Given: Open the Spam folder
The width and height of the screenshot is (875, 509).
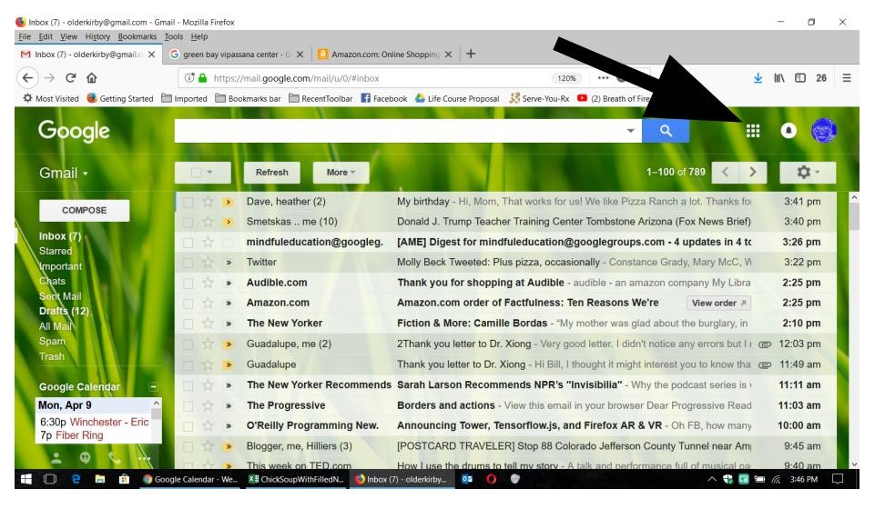Looking at the screenshot, I should [x=52, y=341].
